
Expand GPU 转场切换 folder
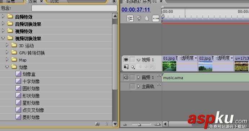coord(7,52)
